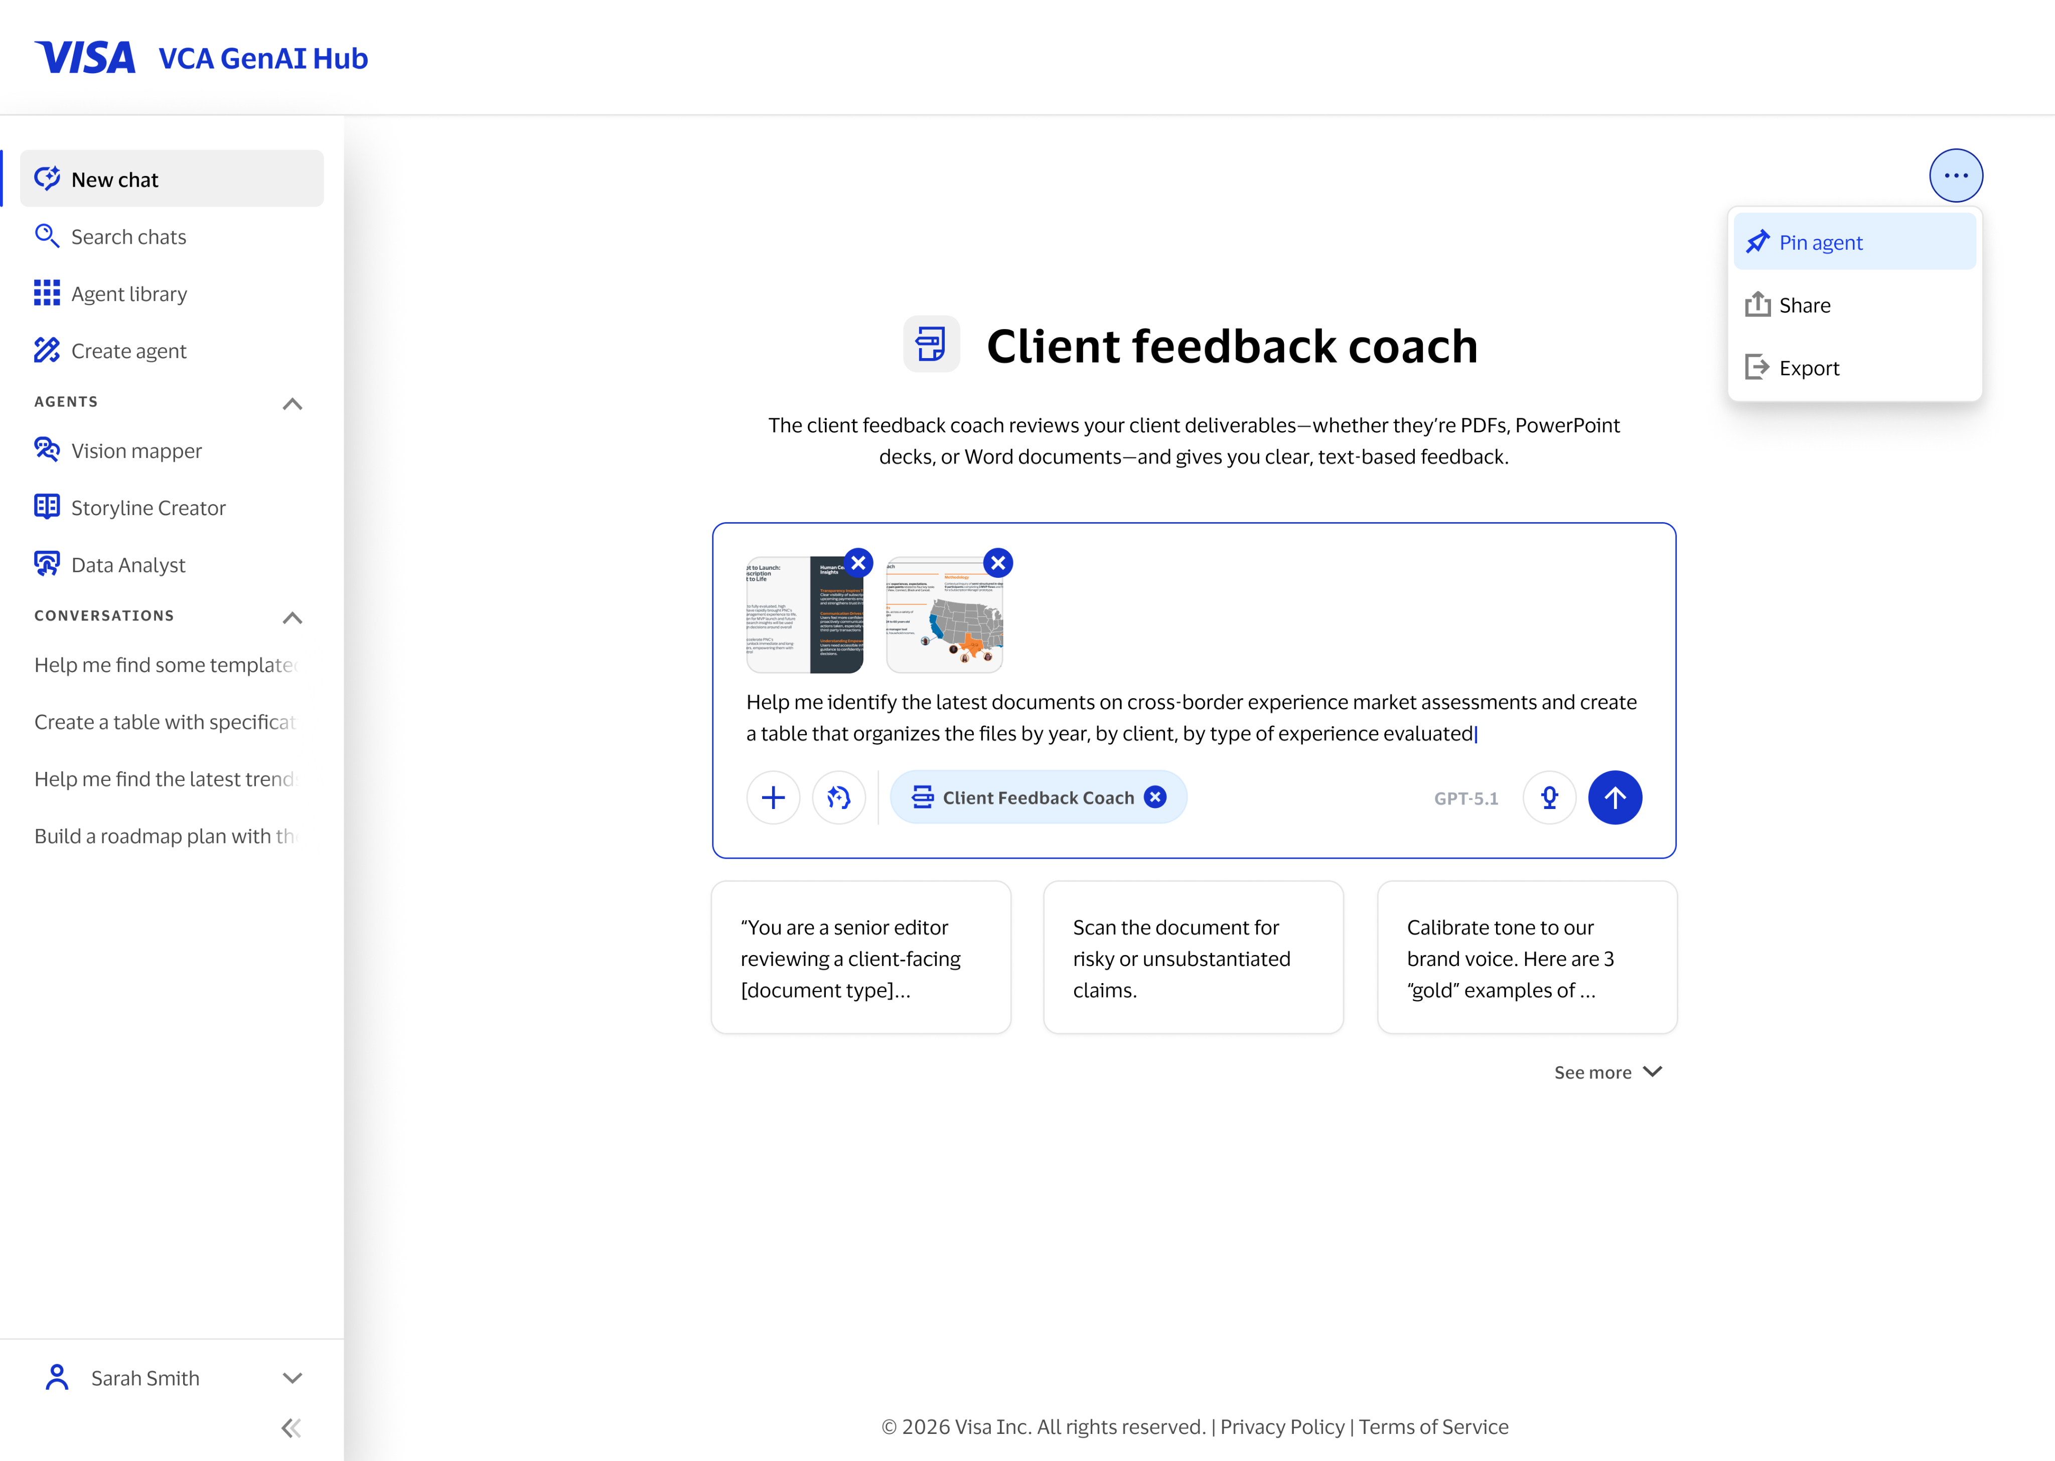The width and height of the screenshot is (2055, 1461).
Task: Open the Terms of Service link
Action: click(1433, 1427)
